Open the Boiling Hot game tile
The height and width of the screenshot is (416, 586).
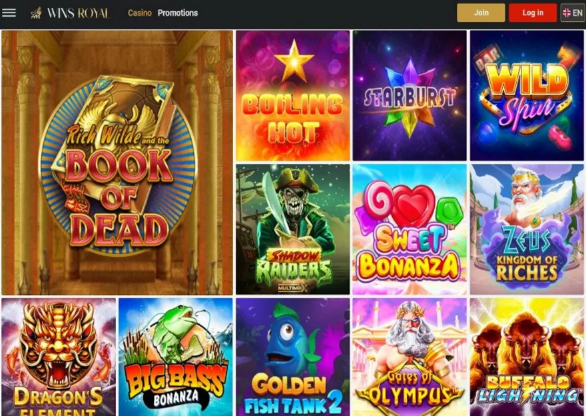293,96
